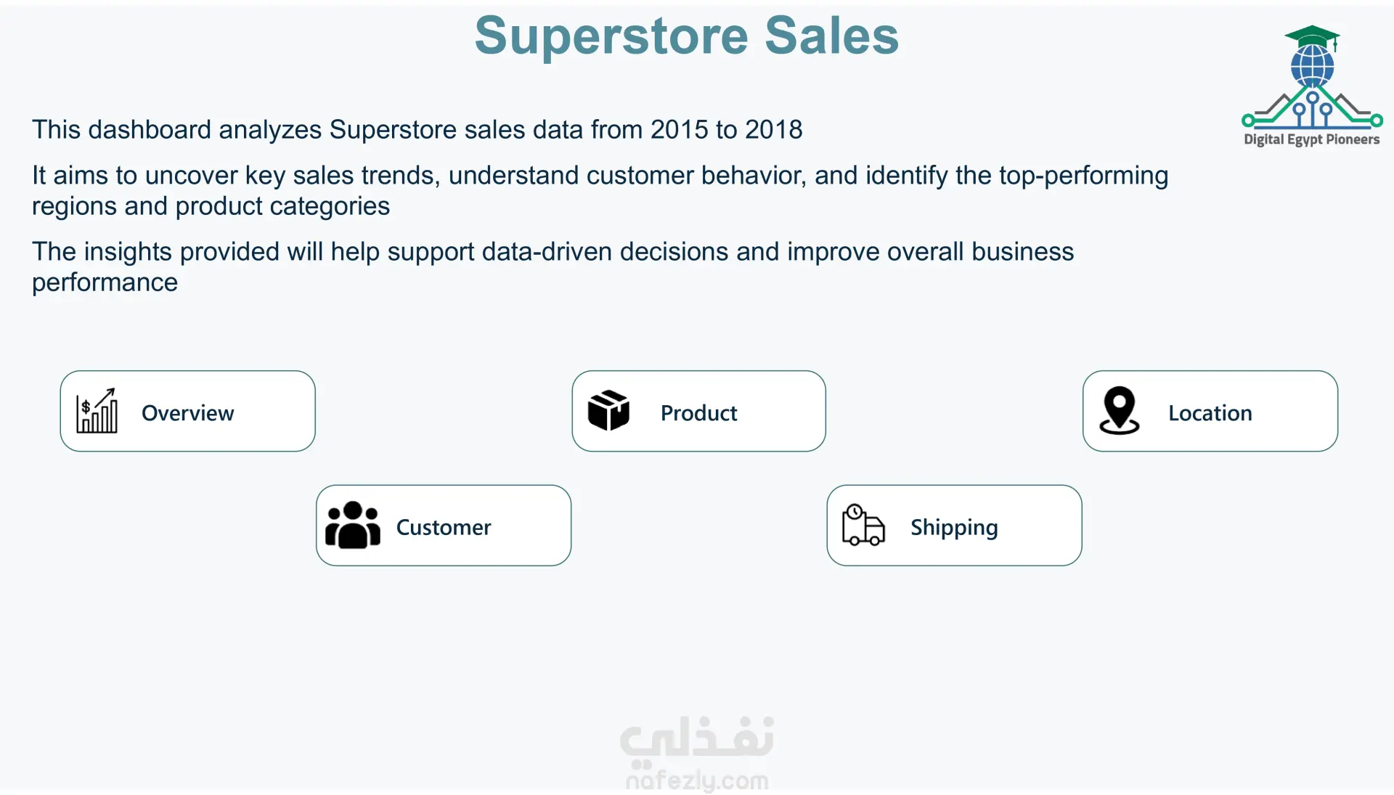Click the Shipping delivery truck icon
Screen dimensions: 1394x795
coord(863,525)
